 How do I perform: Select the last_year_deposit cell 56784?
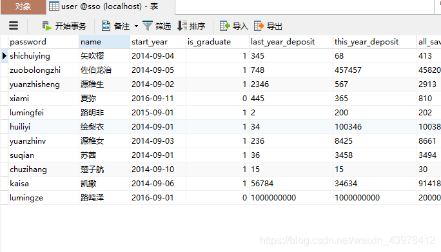291,184
